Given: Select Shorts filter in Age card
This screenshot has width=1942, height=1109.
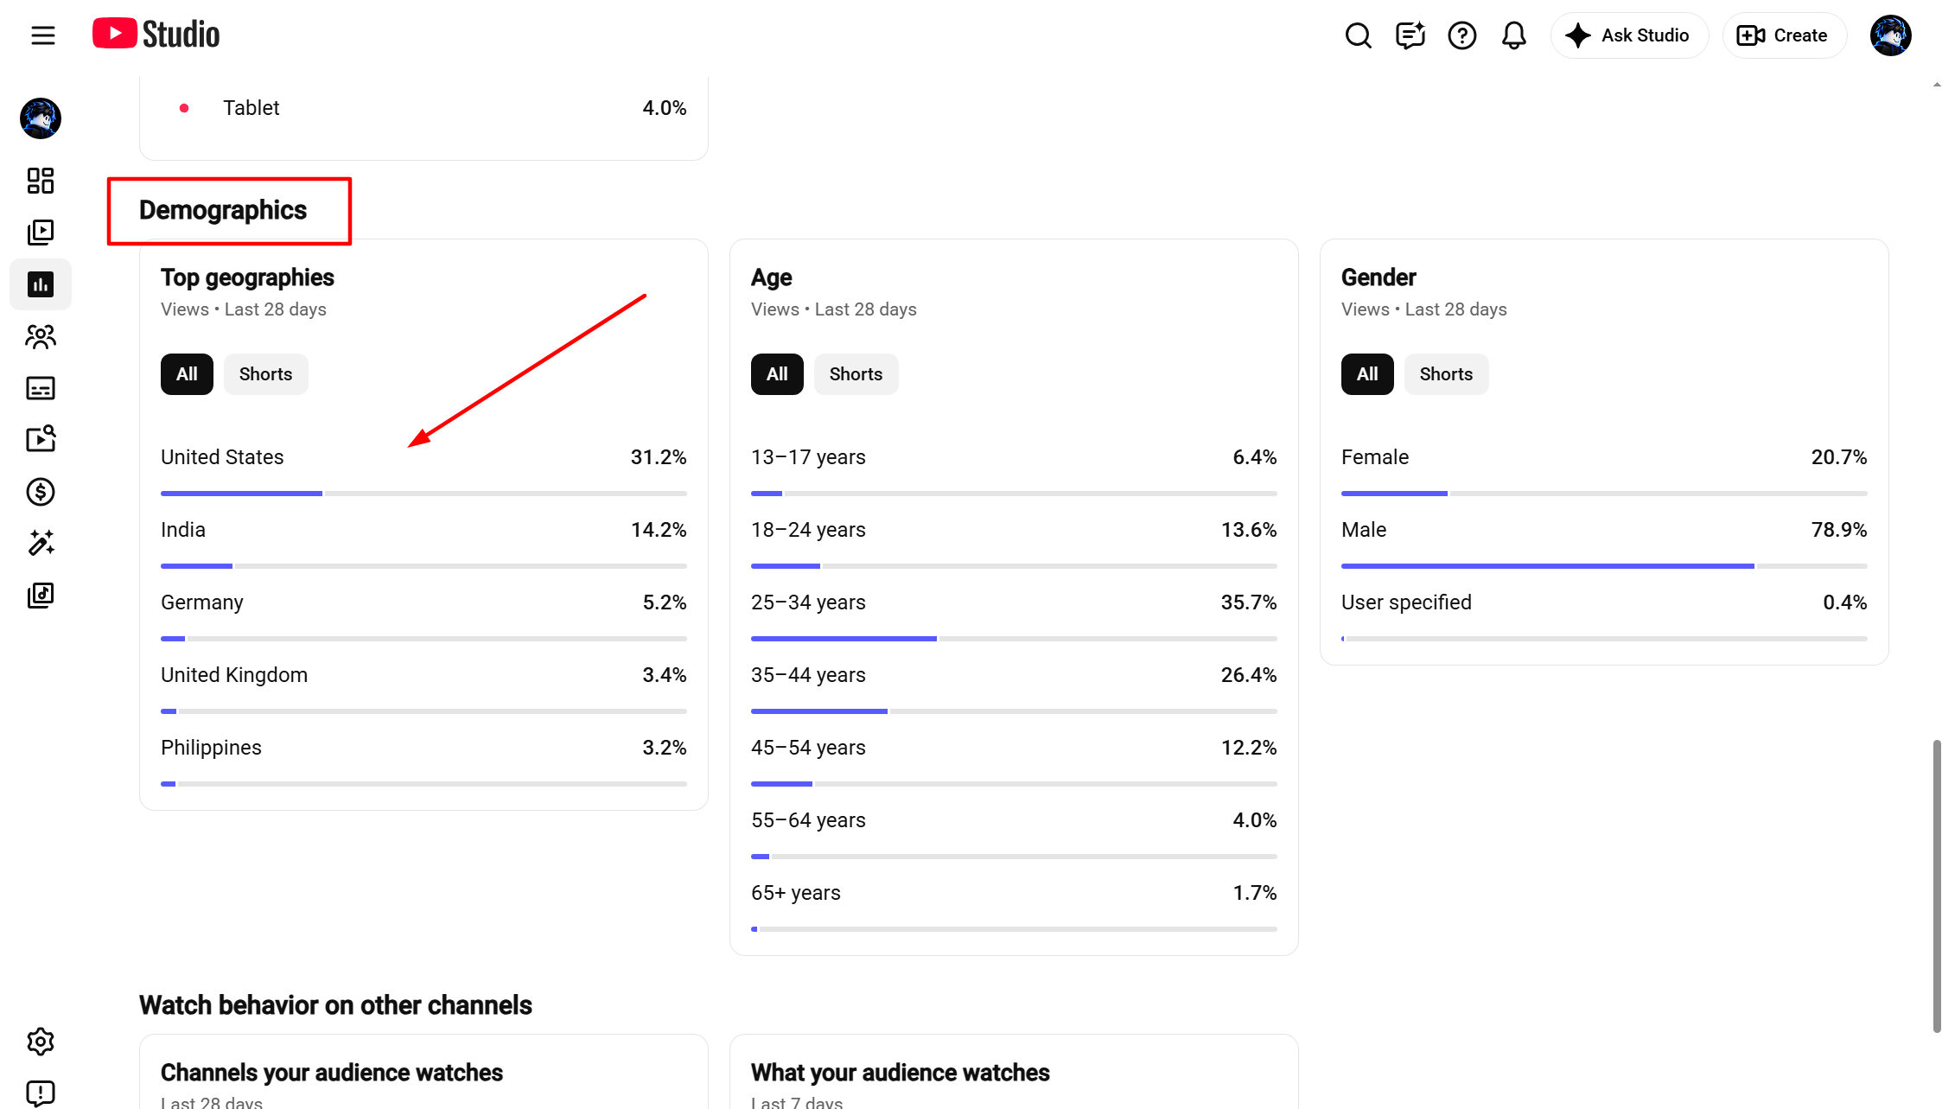Looking at the screenshot, I should pos(856,374).
